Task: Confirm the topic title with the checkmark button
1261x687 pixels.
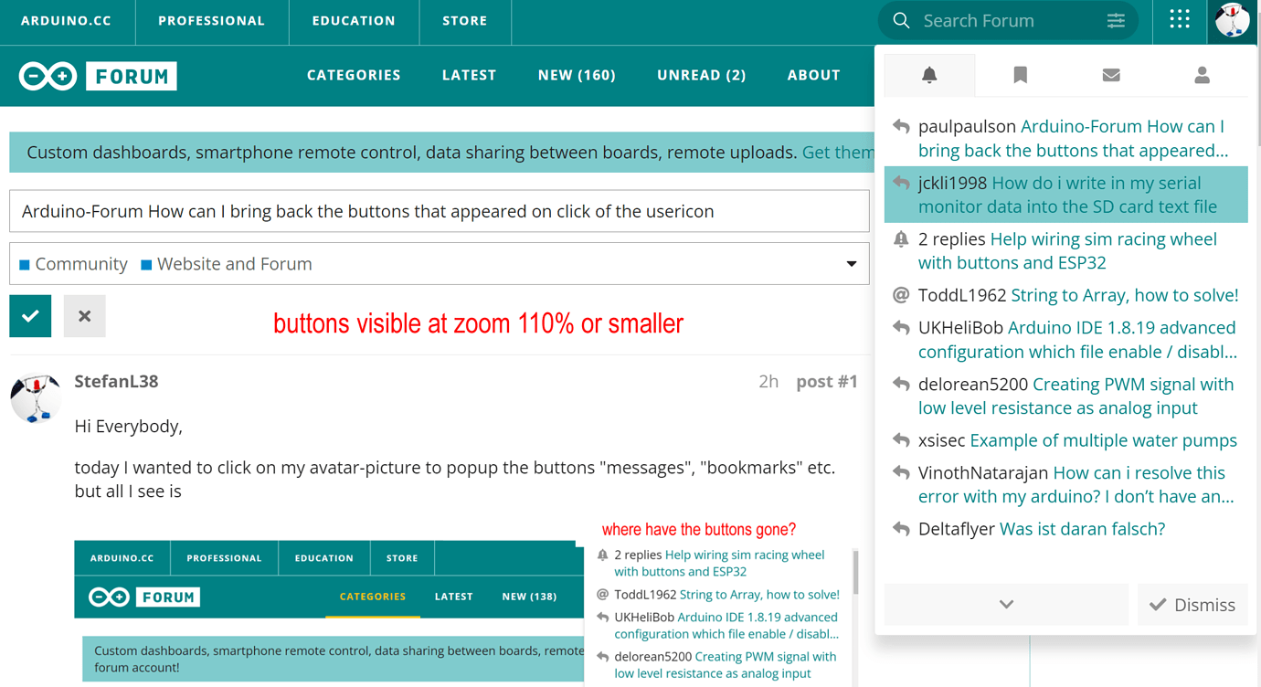Action: coord(29,315)
